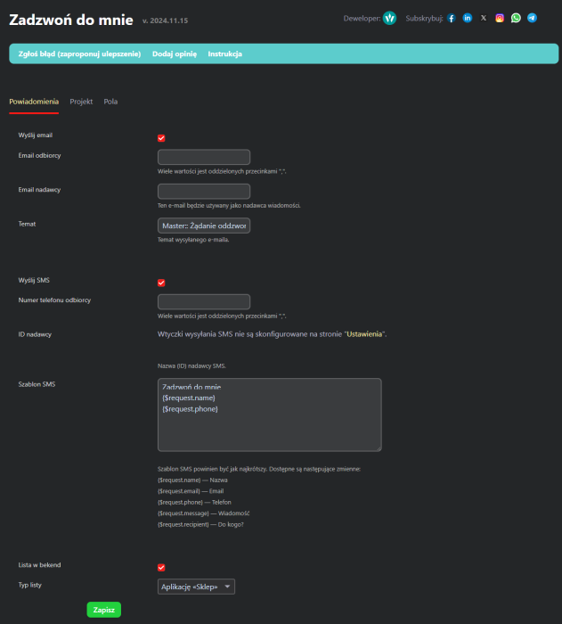The width and height of the screenshot is (562, 624).
Task: Open the Ustawienia settings link
Action: coord(364,334)
